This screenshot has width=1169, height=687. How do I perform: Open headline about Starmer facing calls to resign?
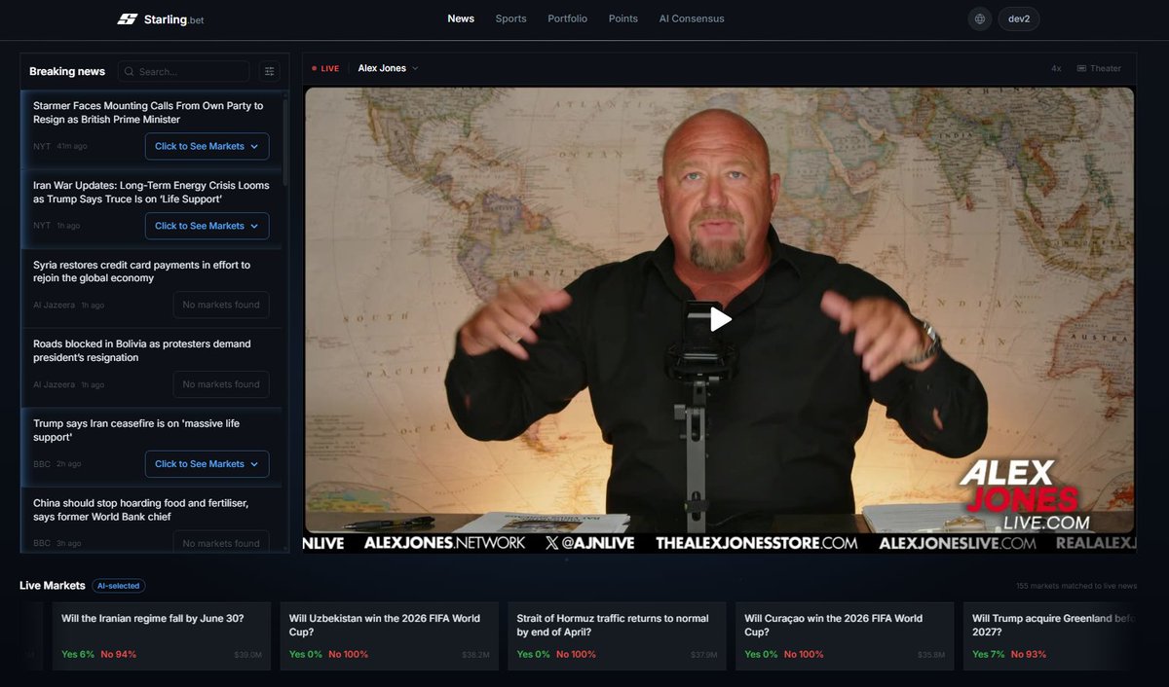click(x=148, y=113)
